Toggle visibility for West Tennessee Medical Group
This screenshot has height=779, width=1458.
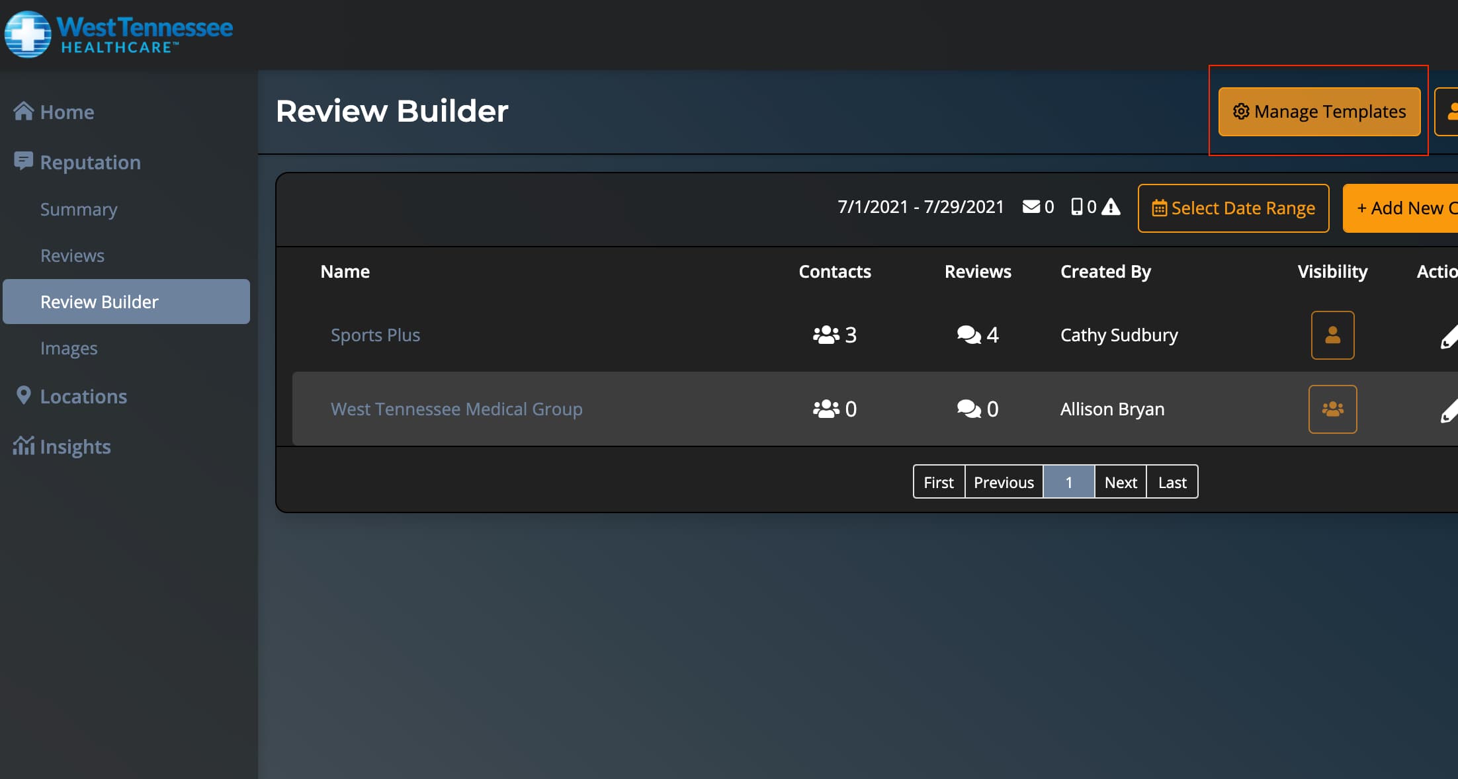pyautogui.click(x=1332, y=409)
